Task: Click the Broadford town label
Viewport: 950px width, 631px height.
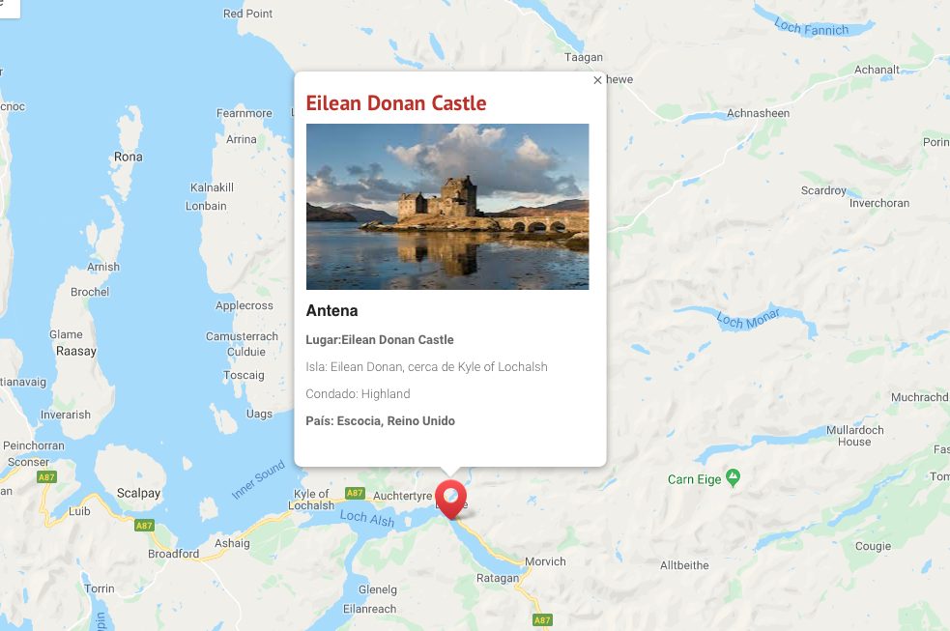Action: [x=173, y=554]
